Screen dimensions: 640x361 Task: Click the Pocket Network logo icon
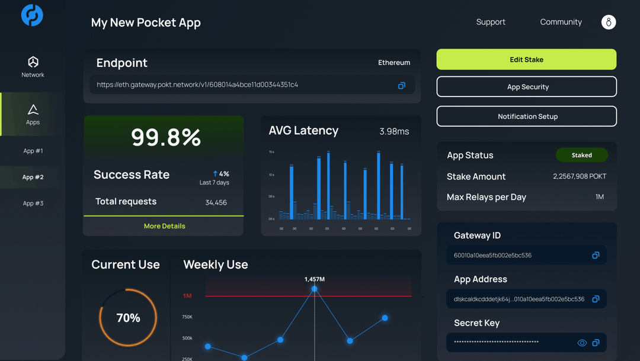[x=32, y=15]
